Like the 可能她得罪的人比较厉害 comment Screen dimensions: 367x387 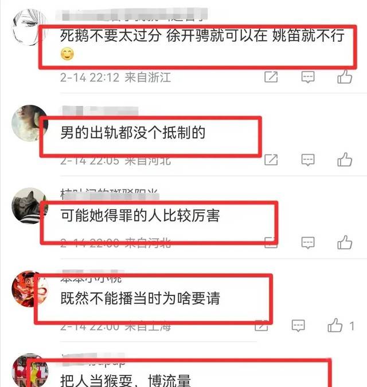pyautogui.click(x=345, y=242)
